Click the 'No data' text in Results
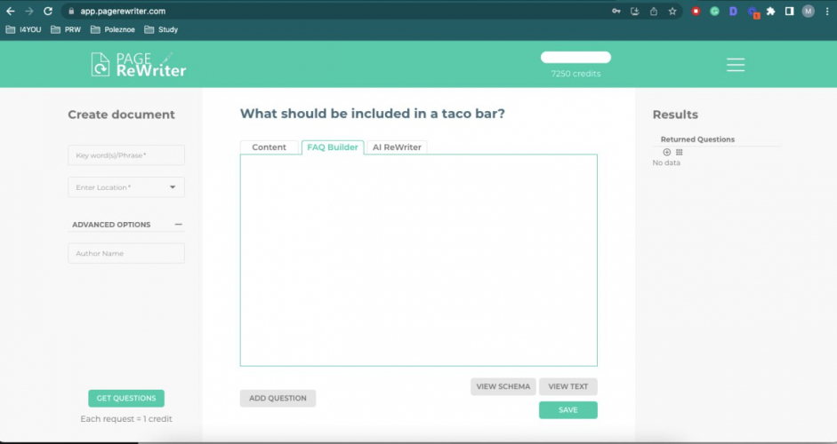Screen dimensions: 837x444 (666, 163)
